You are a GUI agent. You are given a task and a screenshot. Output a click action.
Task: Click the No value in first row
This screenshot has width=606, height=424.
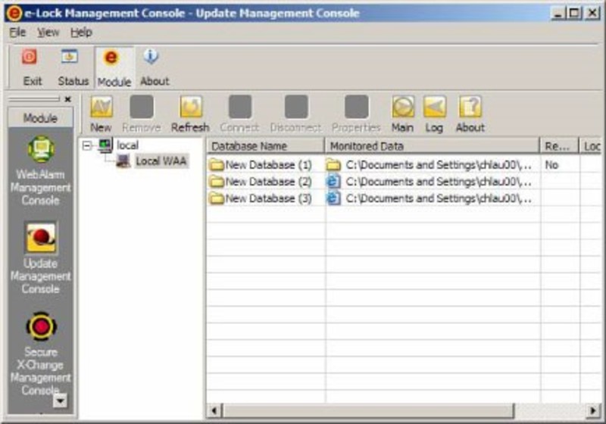551,165
